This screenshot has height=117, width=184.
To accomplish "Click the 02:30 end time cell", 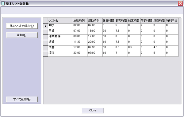I will tap(95, 48).
